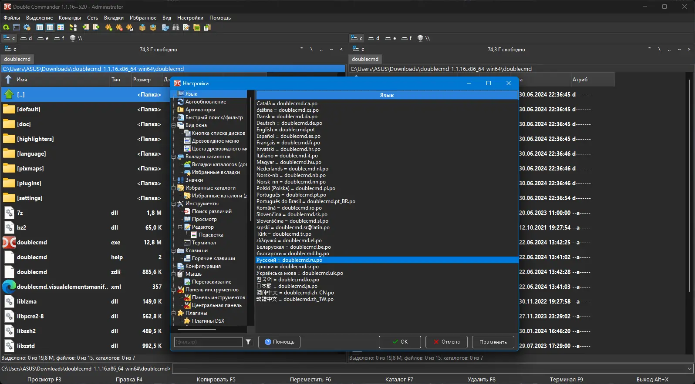Open terminal window from the toolbar icon

[x=17, y=27]
